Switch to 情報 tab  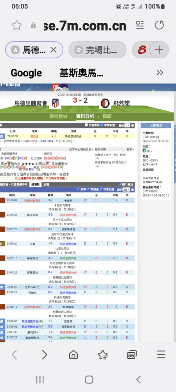click(107, 116)
